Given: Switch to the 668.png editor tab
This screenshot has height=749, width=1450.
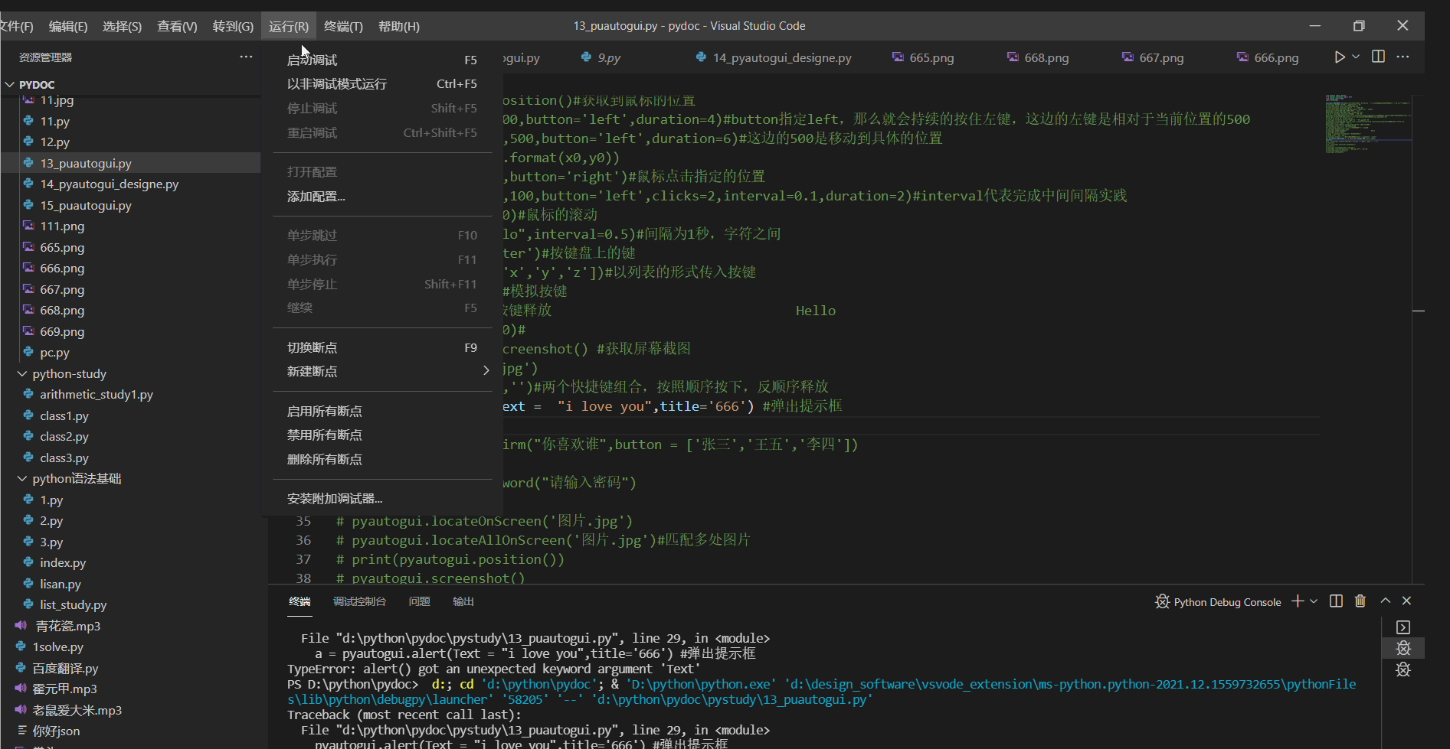Looking at the screenshot, I should click(x=1046, y=57).
